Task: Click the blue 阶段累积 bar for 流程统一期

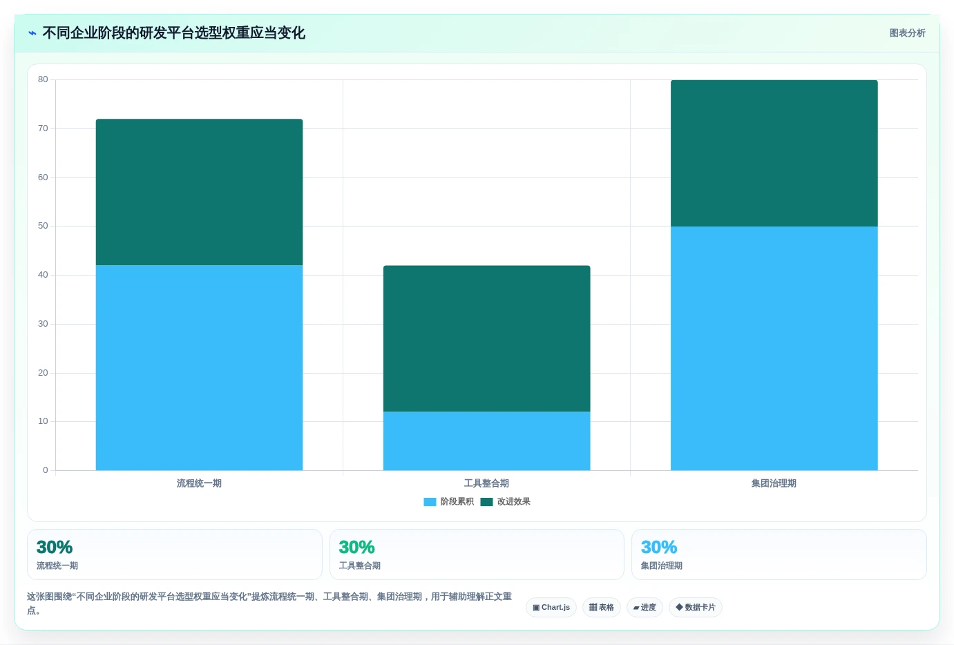Action: [x=199, y=368]
